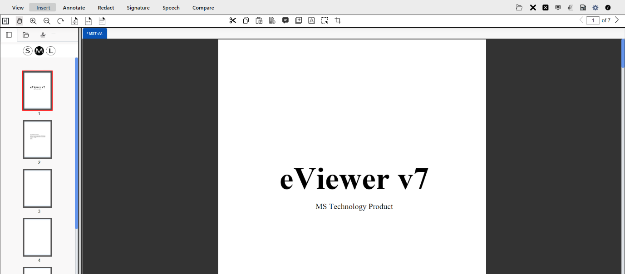Open a file with the top-right folder icon
This screenshot has height=274, width=625.
[519, 8]
